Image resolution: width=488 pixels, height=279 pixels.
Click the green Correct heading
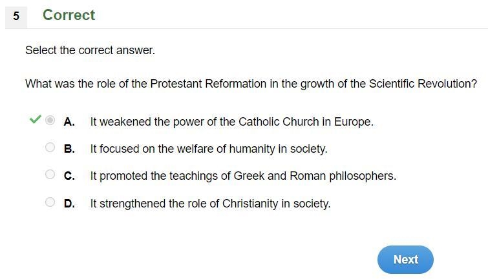pos(69,15)
